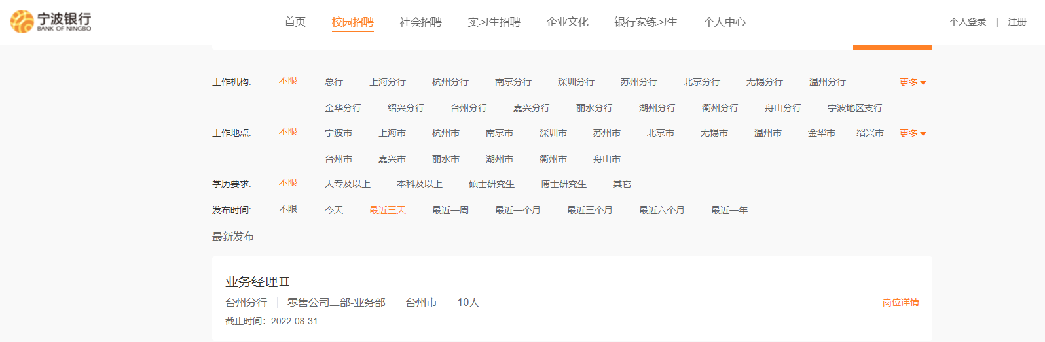Filter by 杭州分行
This screenshot has width=1045, height=342.
(x=450, y=82)
